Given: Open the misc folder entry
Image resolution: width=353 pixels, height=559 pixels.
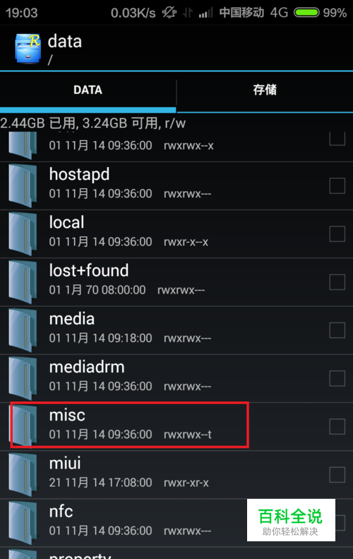Looking at the screenshot, I should point(176,426).
